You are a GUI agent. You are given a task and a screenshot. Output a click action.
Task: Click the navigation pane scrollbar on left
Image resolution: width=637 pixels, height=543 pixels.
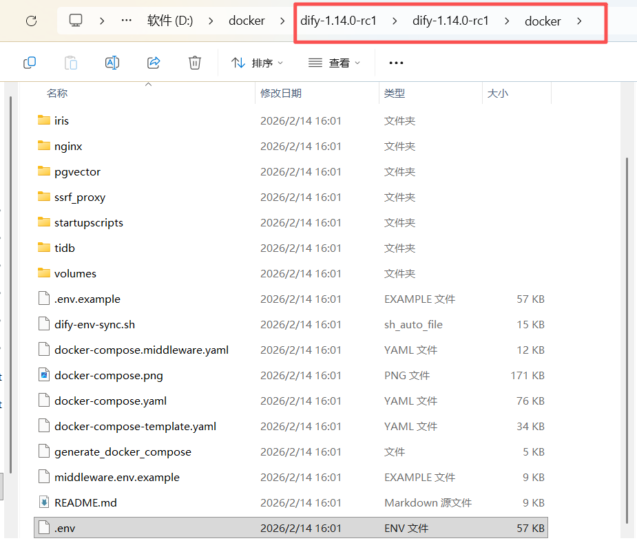[10, 284]
